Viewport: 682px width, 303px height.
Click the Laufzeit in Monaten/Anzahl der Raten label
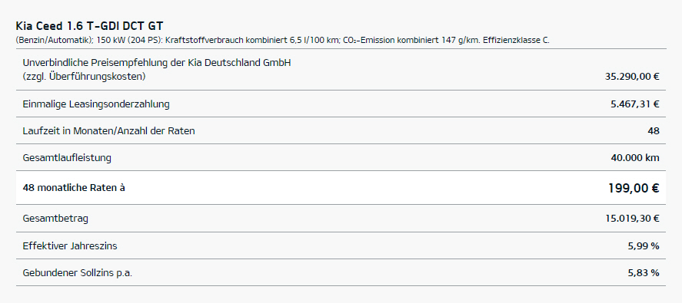pyautogui.click(x=108, y=130)
